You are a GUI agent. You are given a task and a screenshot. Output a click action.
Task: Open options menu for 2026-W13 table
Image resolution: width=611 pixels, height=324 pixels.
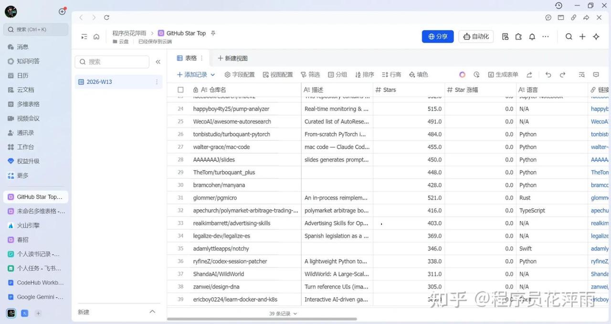[157, 82]
